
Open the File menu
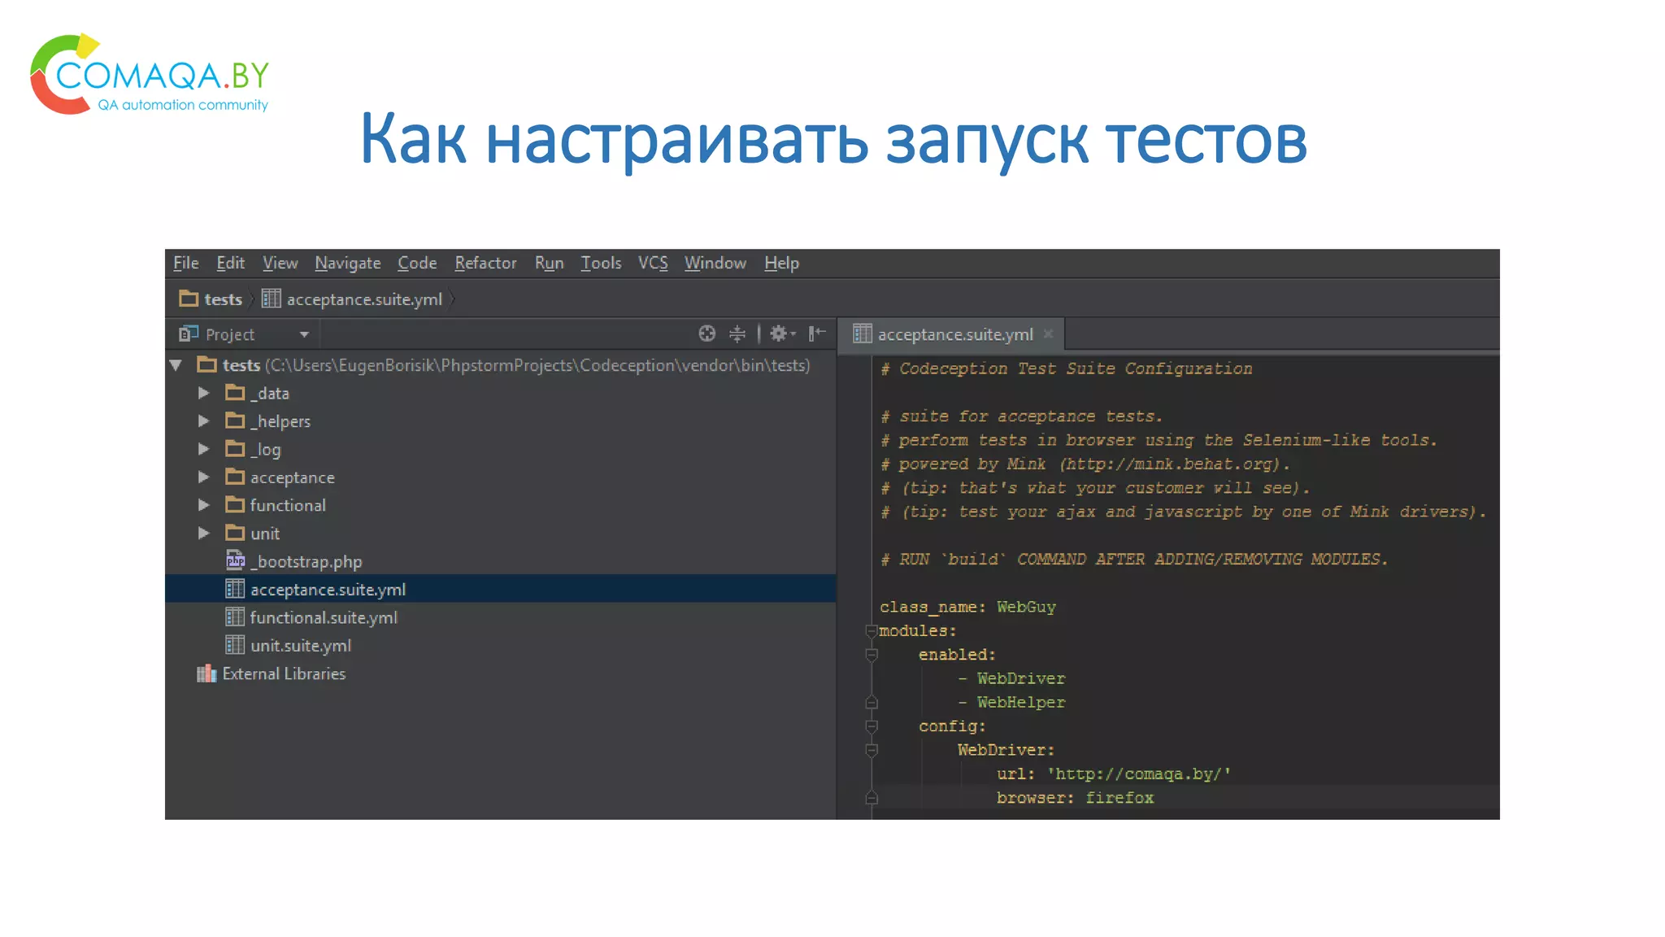tap(185, 263)
